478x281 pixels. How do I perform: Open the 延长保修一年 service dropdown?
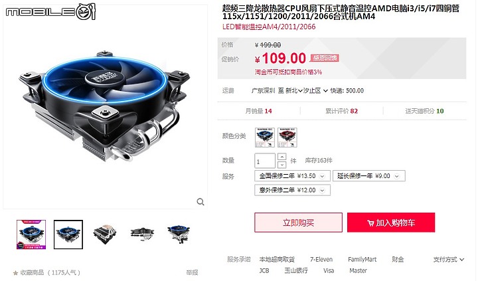coord(396,176)
